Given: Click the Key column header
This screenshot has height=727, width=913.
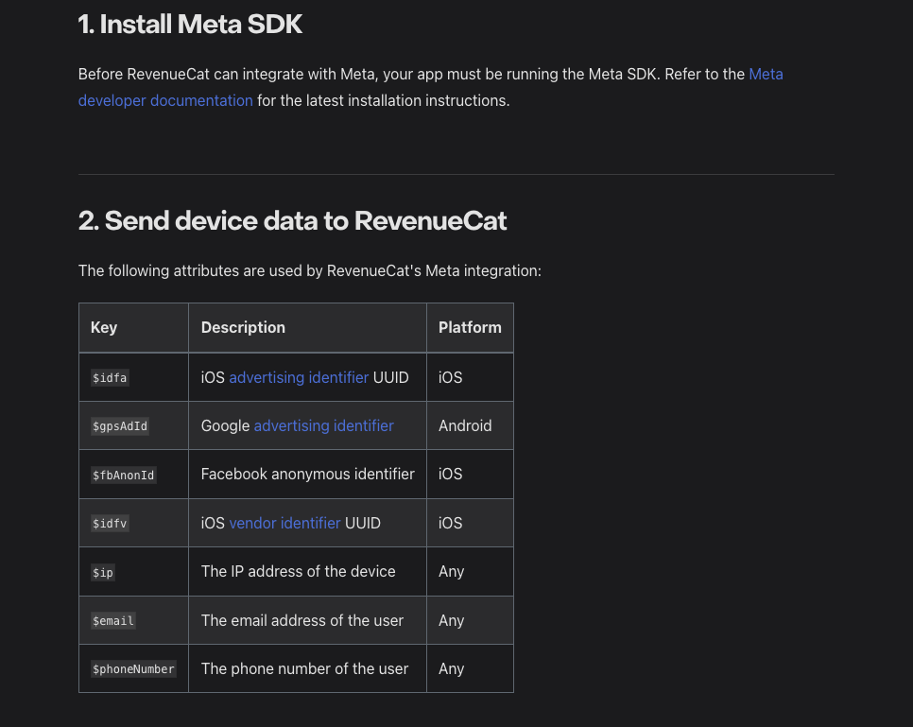Looking at the screenshot, I should (133, 327).
